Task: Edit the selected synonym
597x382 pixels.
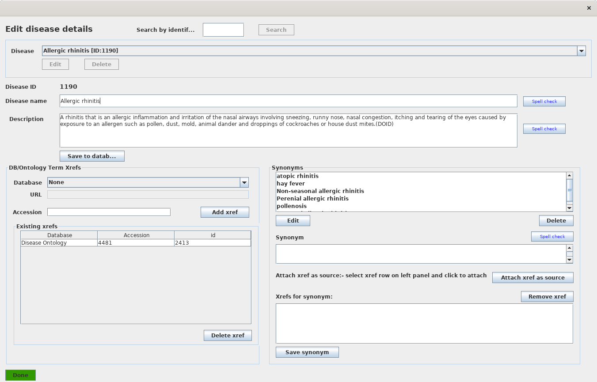Action: click(x=293, y=221)
